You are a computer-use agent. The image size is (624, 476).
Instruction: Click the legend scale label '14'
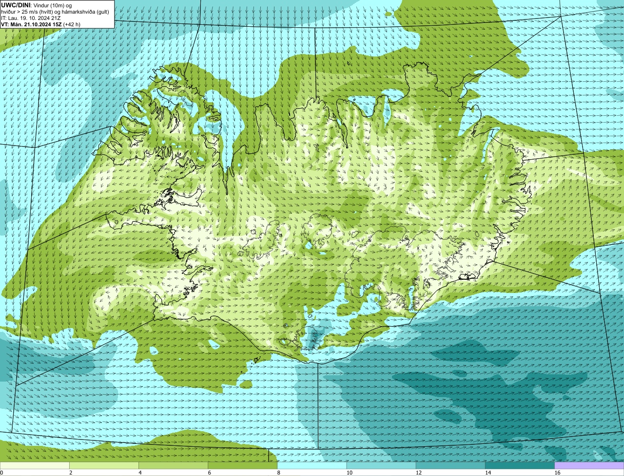pyautogui.click(x=487, y=473)
